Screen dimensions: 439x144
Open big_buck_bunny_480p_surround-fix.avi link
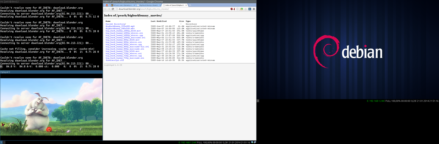pos(127,47)
